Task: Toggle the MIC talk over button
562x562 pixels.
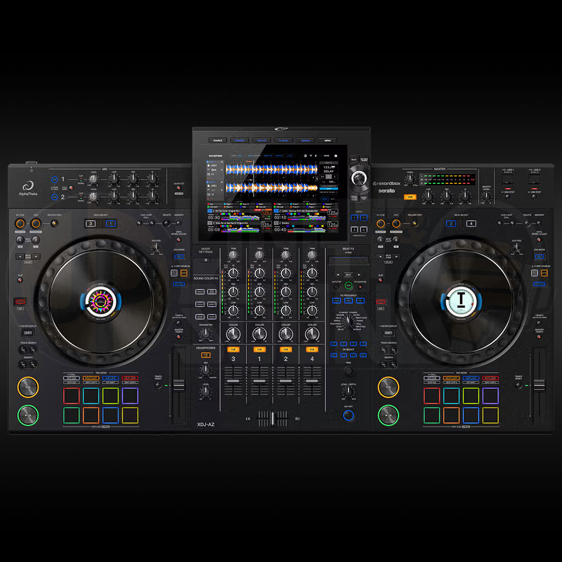Action: click(x=71, y=188)
